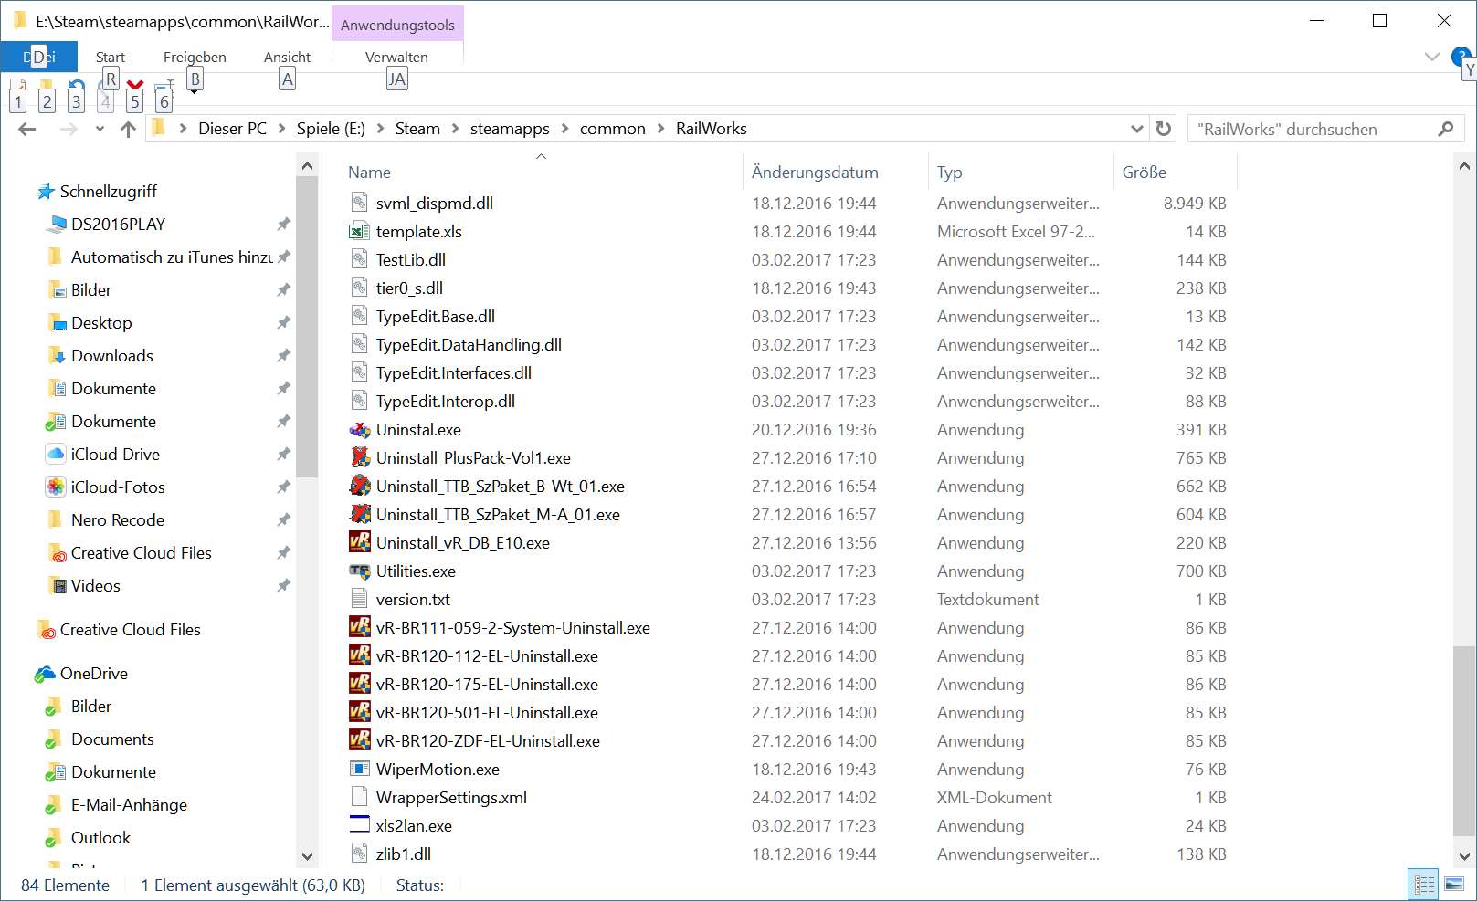Click the iCloud-Fotos icon

[x=57, y=487]
